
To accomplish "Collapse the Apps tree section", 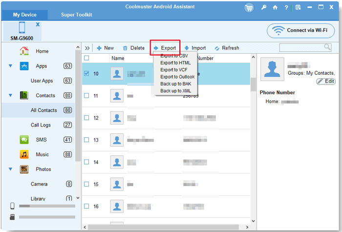I will pos(10,66).
